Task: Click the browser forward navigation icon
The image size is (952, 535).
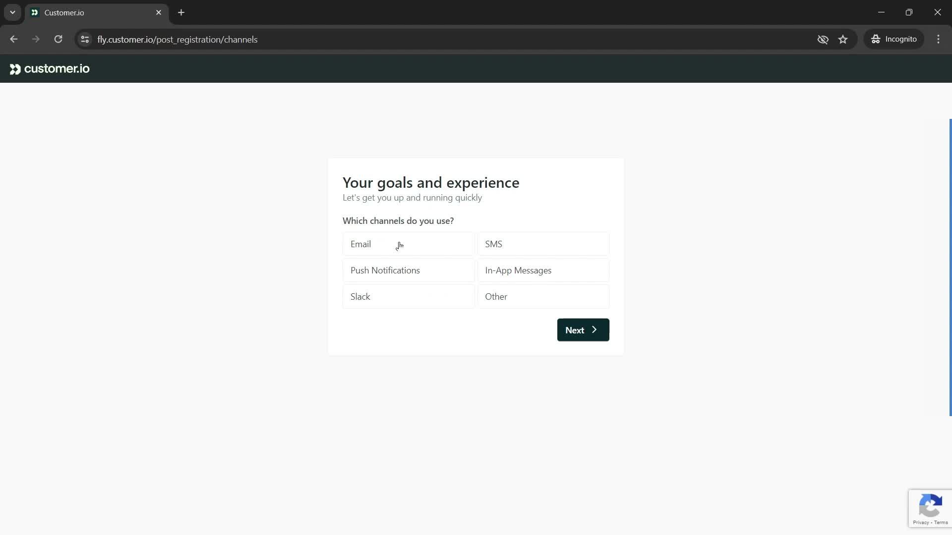Action: (36, 39)
